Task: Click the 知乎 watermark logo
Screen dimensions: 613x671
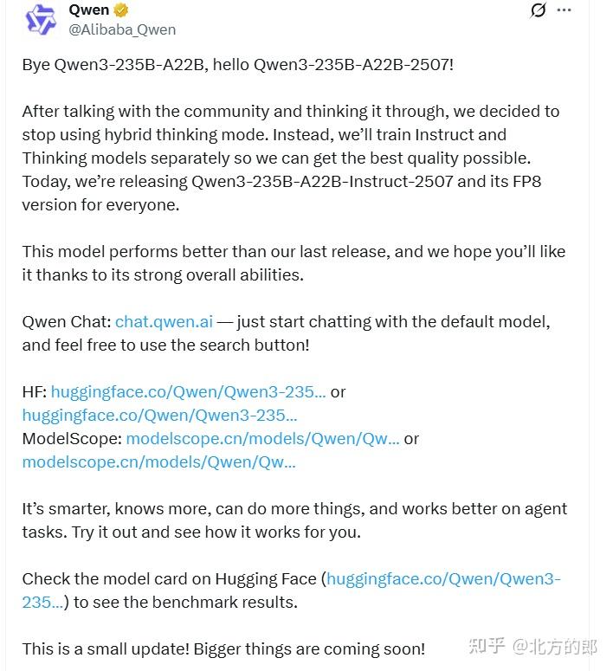Action: [x=486, y=646]
